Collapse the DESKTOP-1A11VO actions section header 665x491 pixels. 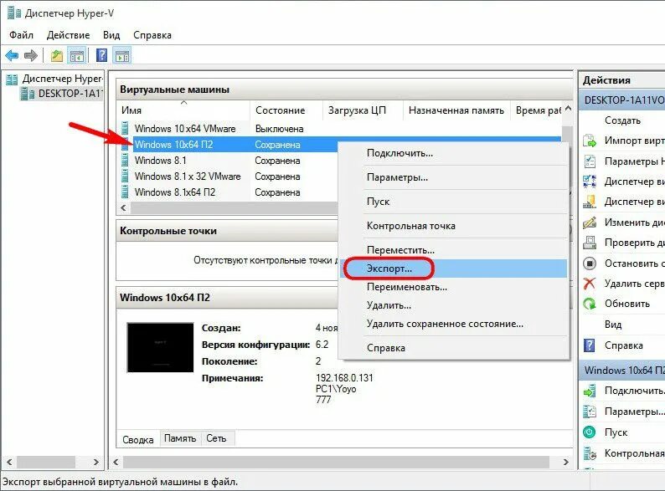[x=621, y=100]
